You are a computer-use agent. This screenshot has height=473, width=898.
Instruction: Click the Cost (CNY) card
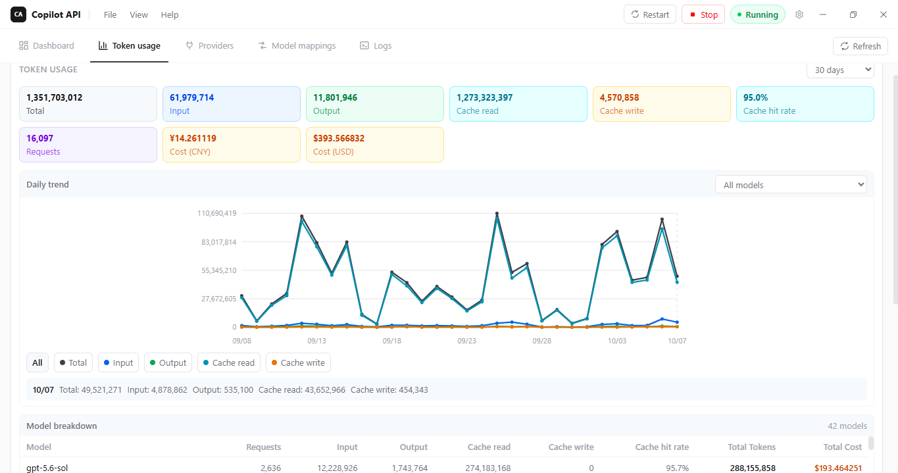point(232,145)
